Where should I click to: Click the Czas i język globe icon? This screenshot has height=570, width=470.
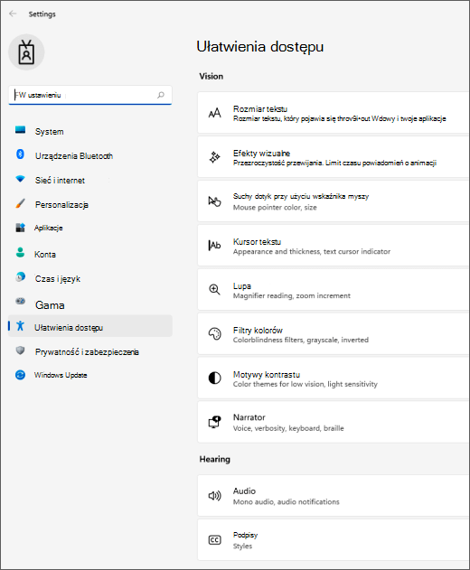pyautogui.click(x=21, y=277)
